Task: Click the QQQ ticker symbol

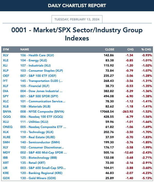Action: click(x=7, y=117)
